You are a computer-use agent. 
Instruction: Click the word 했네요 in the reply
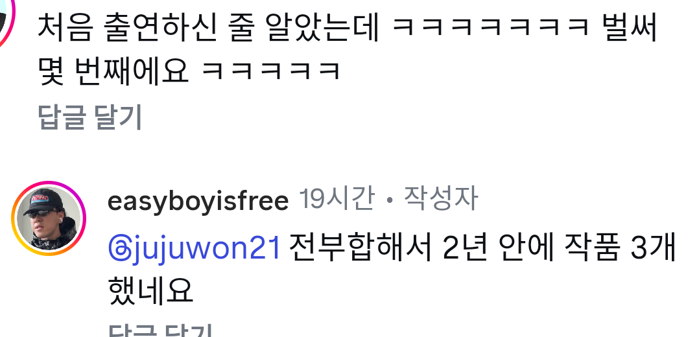click(x=150, y=291)
